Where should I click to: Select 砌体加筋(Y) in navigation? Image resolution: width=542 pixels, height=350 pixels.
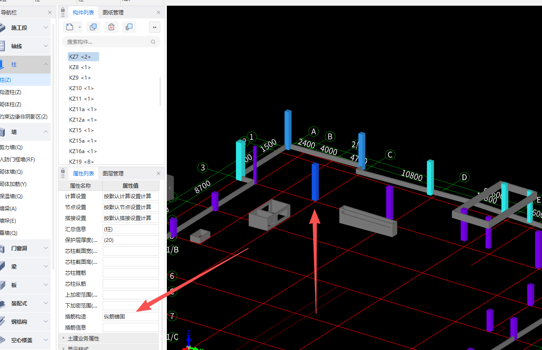[14, 184]
